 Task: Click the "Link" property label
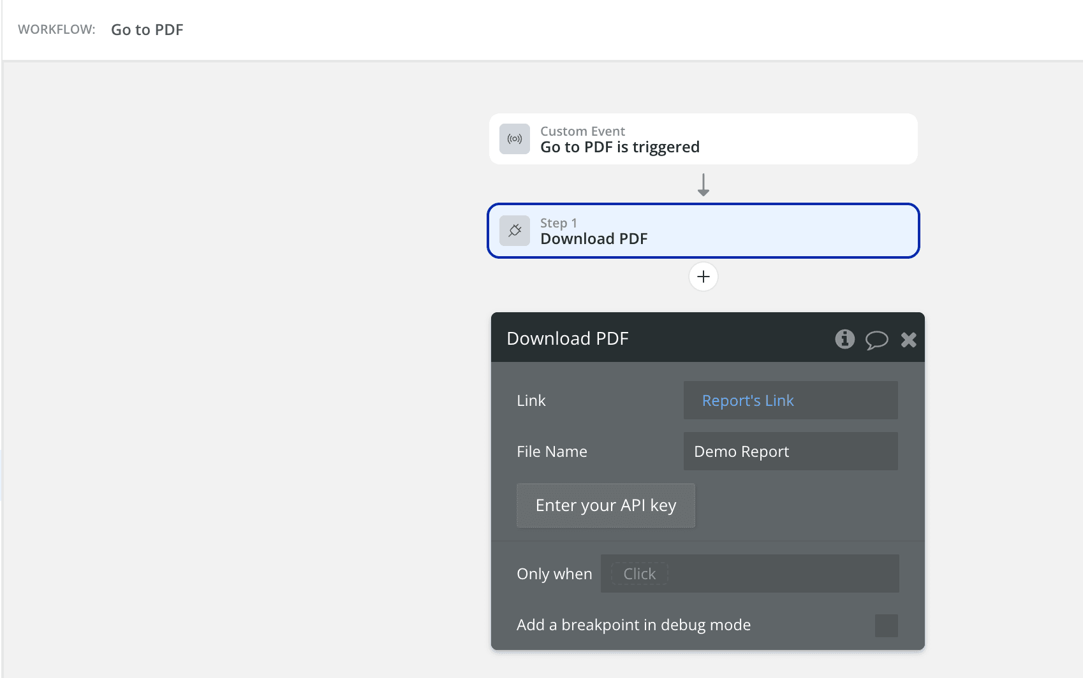(531, 400)
